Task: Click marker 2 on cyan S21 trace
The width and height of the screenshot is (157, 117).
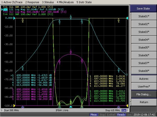Action: coord(59,22)
